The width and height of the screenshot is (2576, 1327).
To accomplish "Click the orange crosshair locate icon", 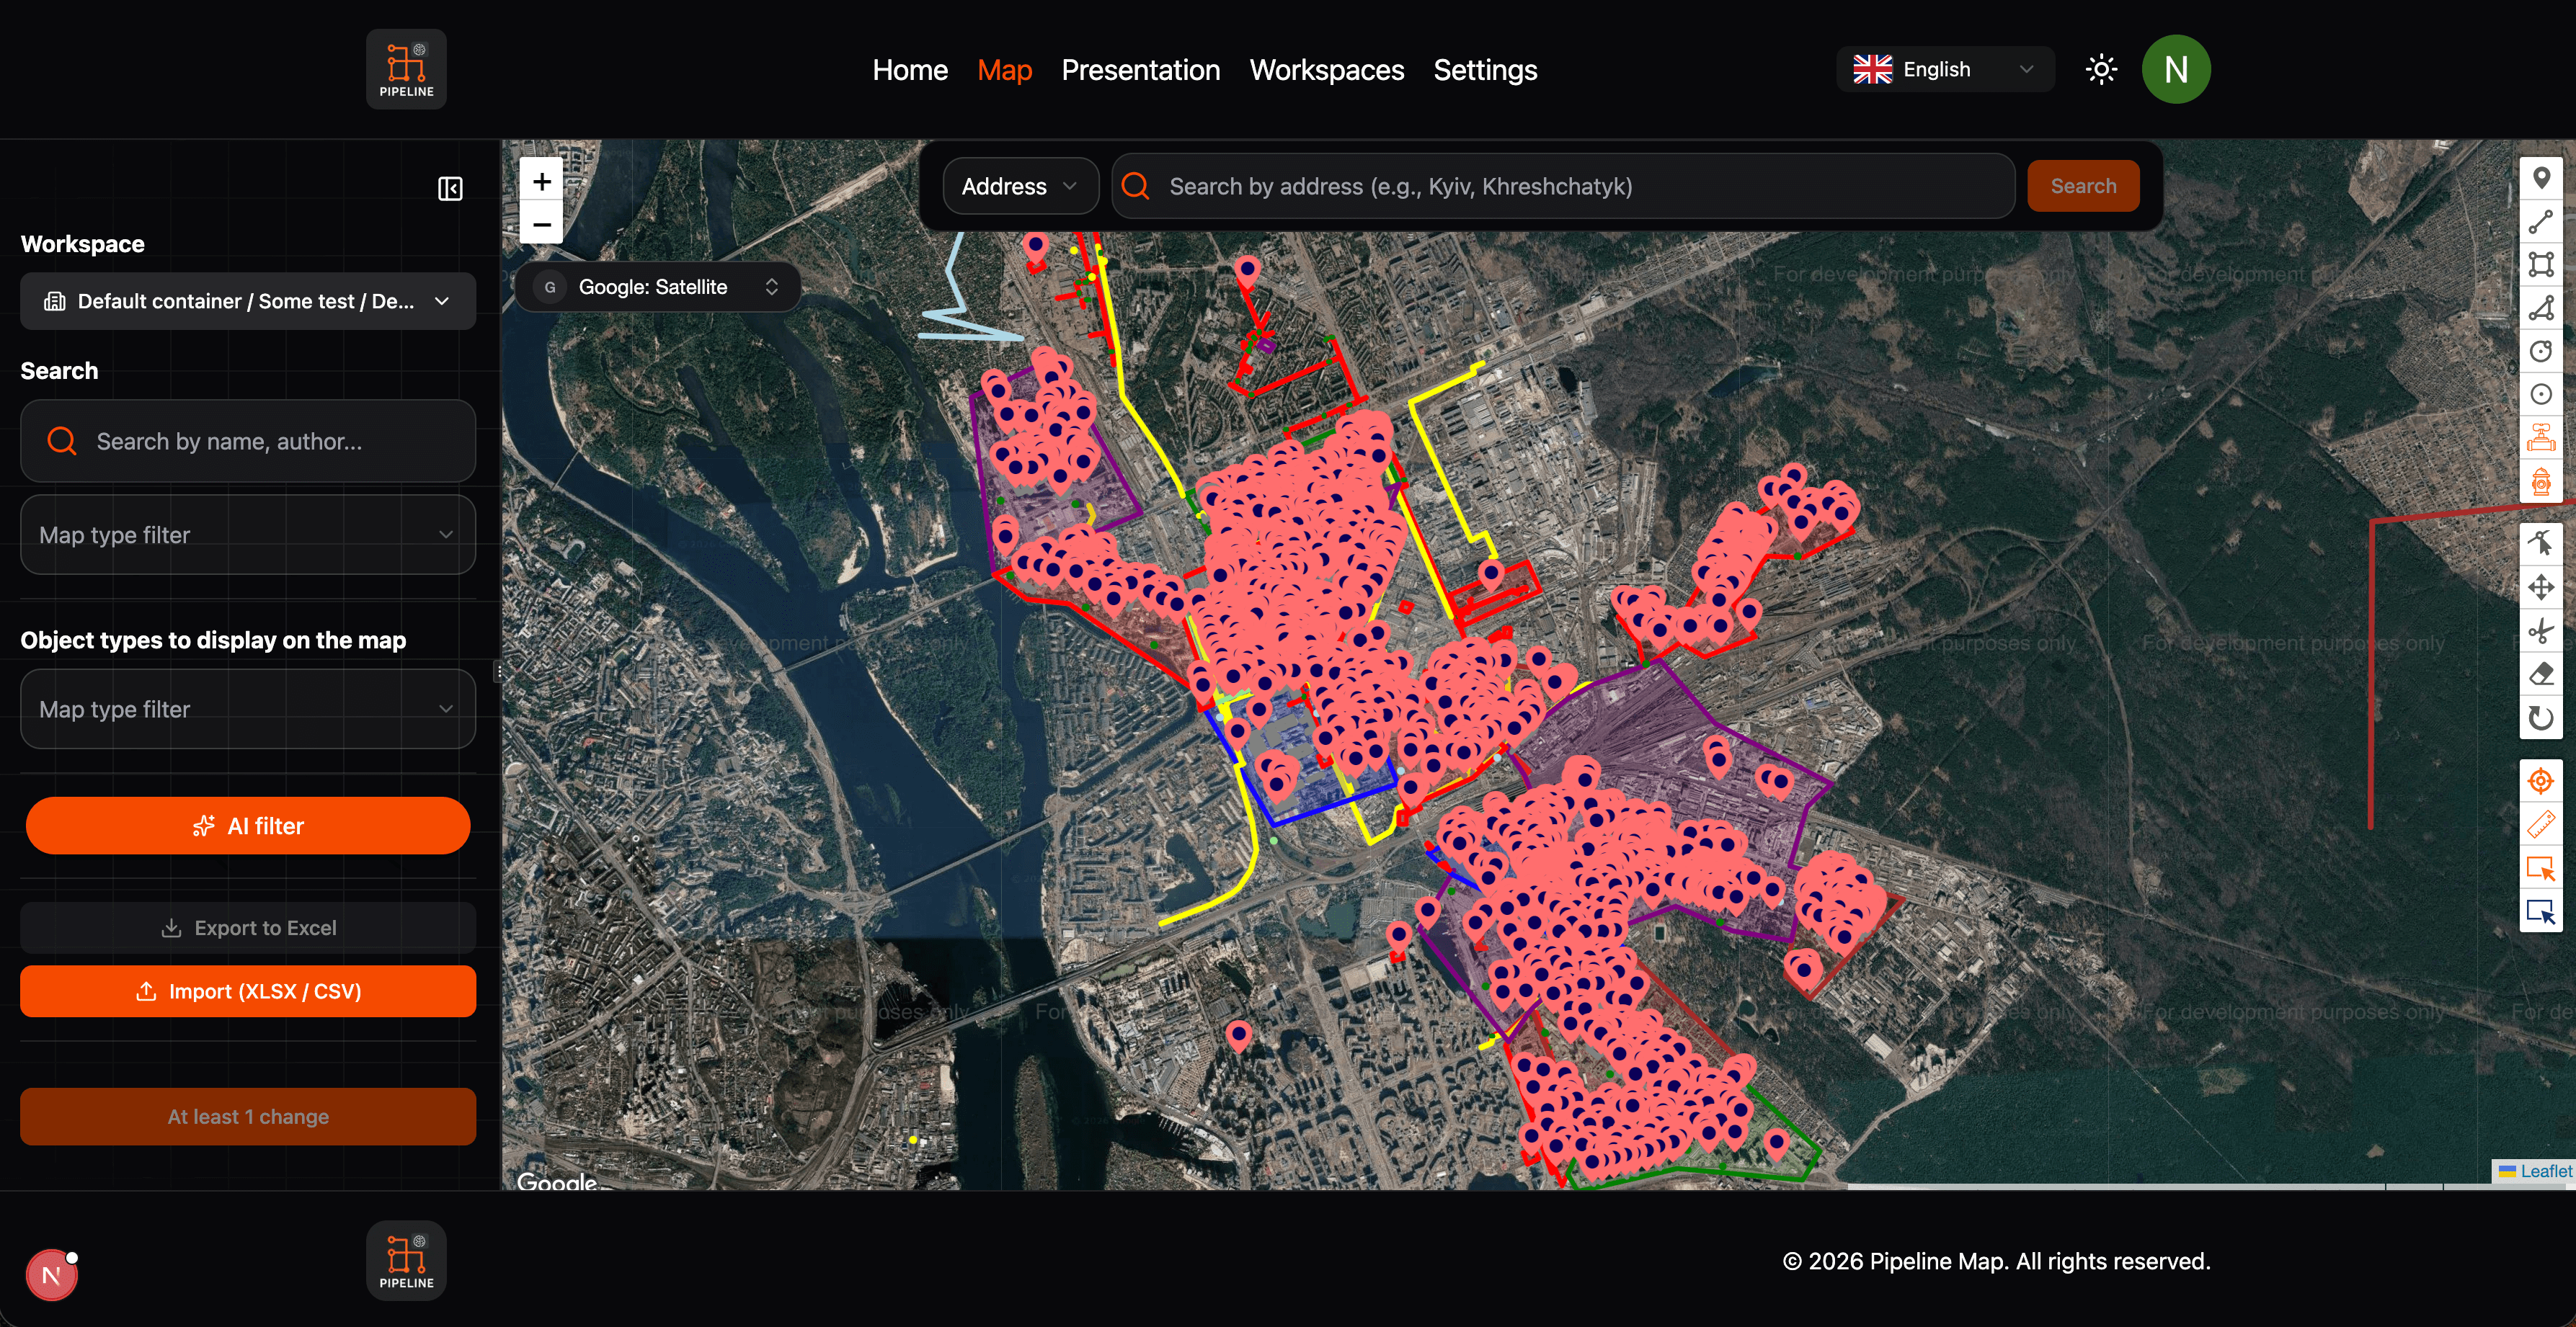I will click(x=2541, y=780).
